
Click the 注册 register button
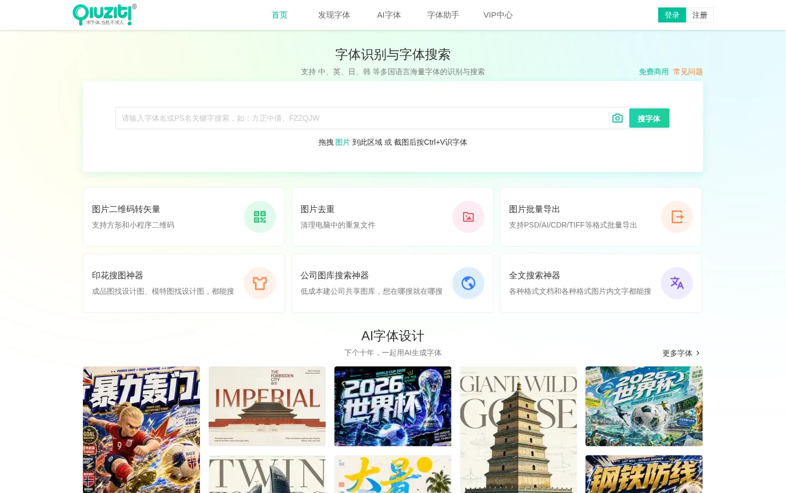700,15
